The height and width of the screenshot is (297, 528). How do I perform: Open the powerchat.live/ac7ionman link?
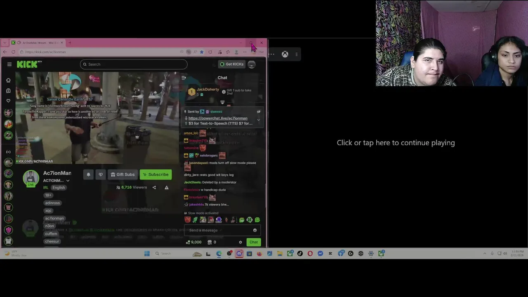click(218, 118)
